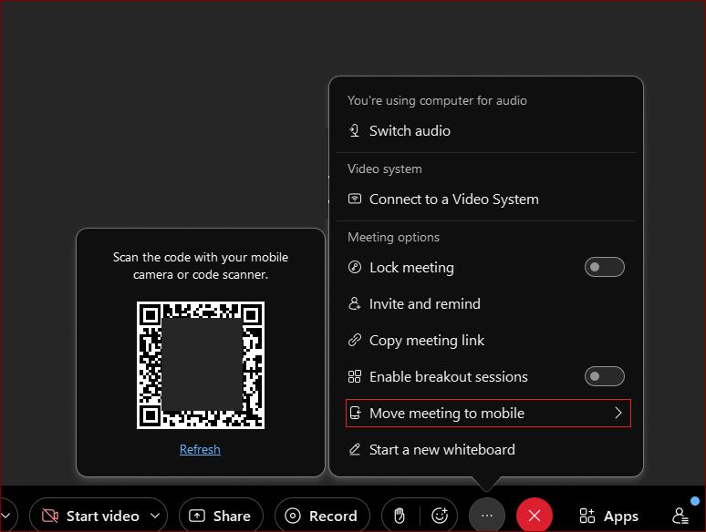Toggle Enable breakout sessions switch
This screenshot has height=532, width=706.
[604, 376]
